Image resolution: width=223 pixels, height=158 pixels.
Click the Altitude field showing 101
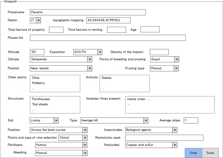[37, 52]
